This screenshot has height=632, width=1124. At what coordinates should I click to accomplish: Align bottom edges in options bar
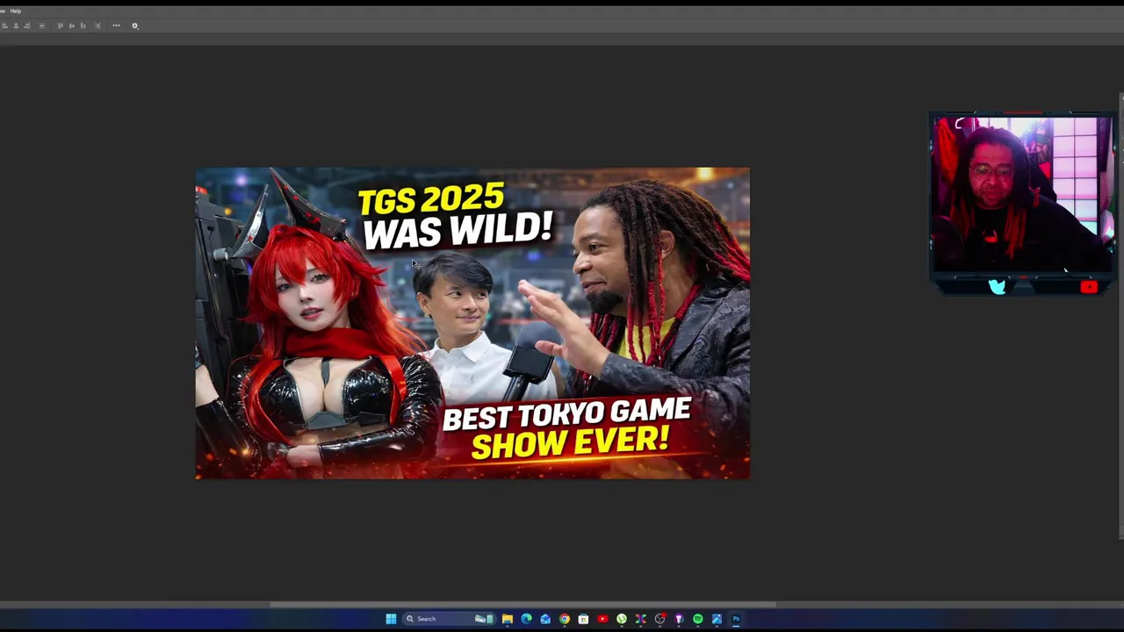[83, 25]
